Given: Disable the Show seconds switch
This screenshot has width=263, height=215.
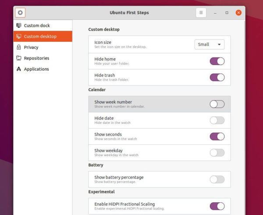Looking at the screenshot, I should click(x=217, y=136).
